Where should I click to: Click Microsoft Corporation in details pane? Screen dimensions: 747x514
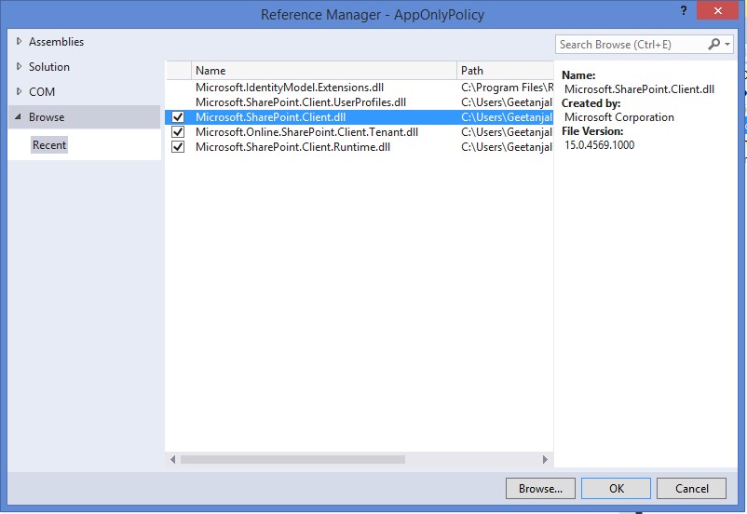(618, 117)
